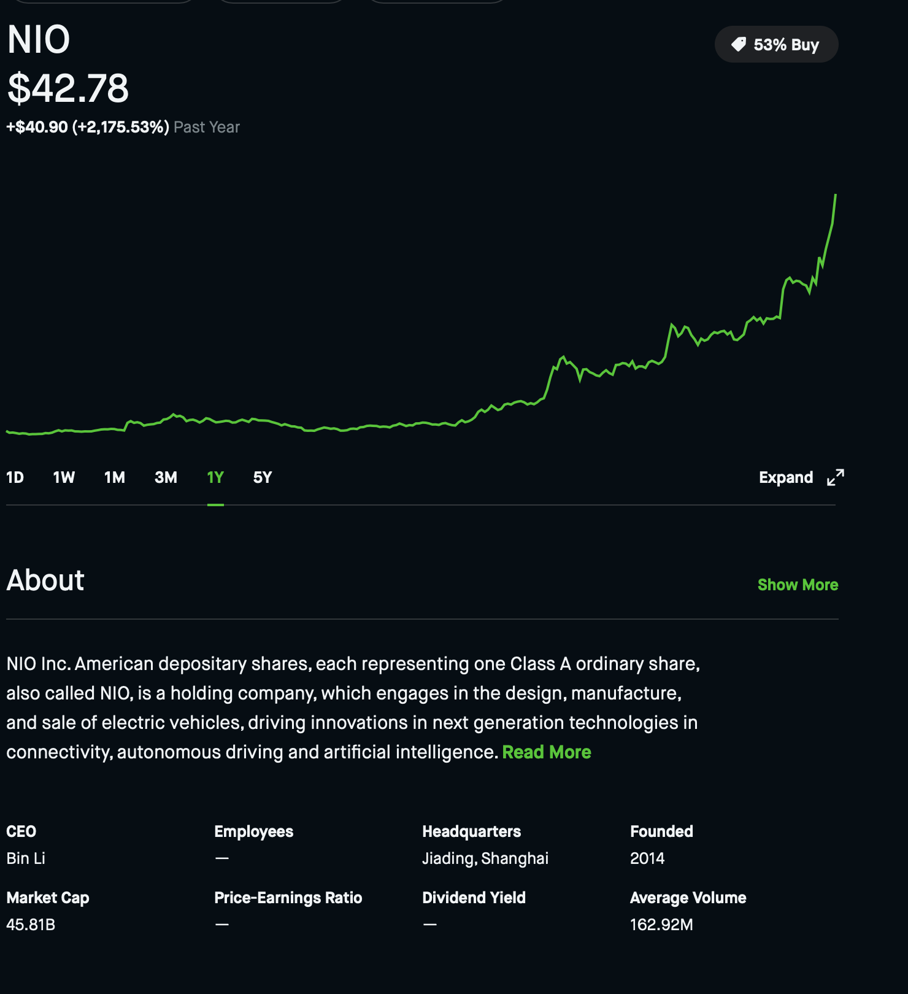
Task: Click the $42.78 current price
Action: click(68, 88)
